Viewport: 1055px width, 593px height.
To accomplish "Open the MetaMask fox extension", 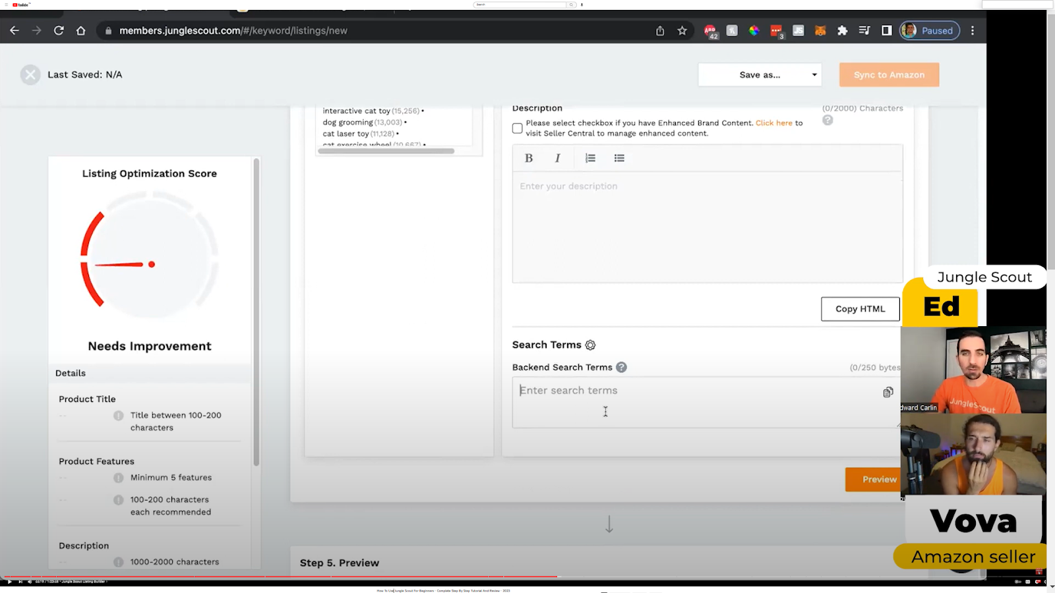I will click(x=820, y=30).
